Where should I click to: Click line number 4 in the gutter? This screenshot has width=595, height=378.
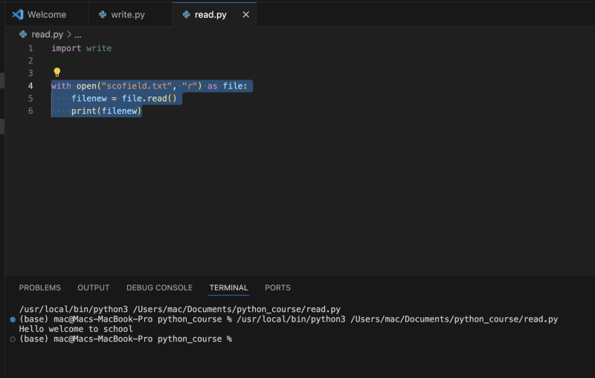(30, 86)
